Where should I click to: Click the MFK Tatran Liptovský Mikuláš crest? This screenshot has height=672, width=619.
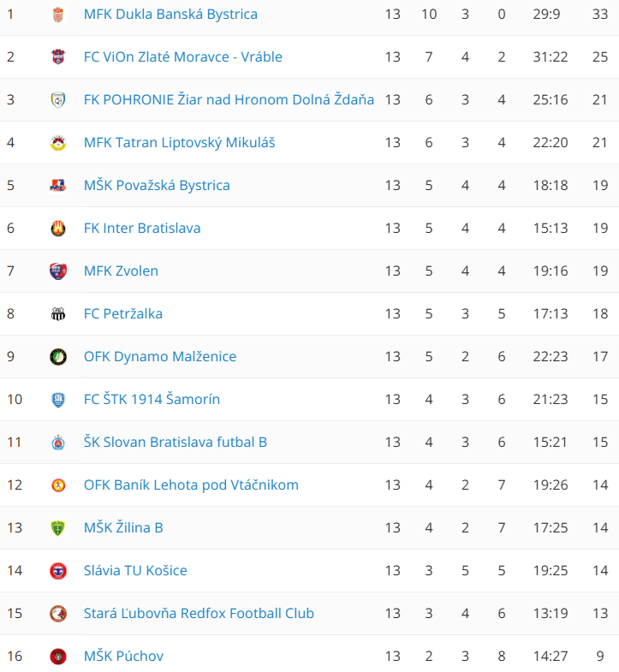point(58,143)
